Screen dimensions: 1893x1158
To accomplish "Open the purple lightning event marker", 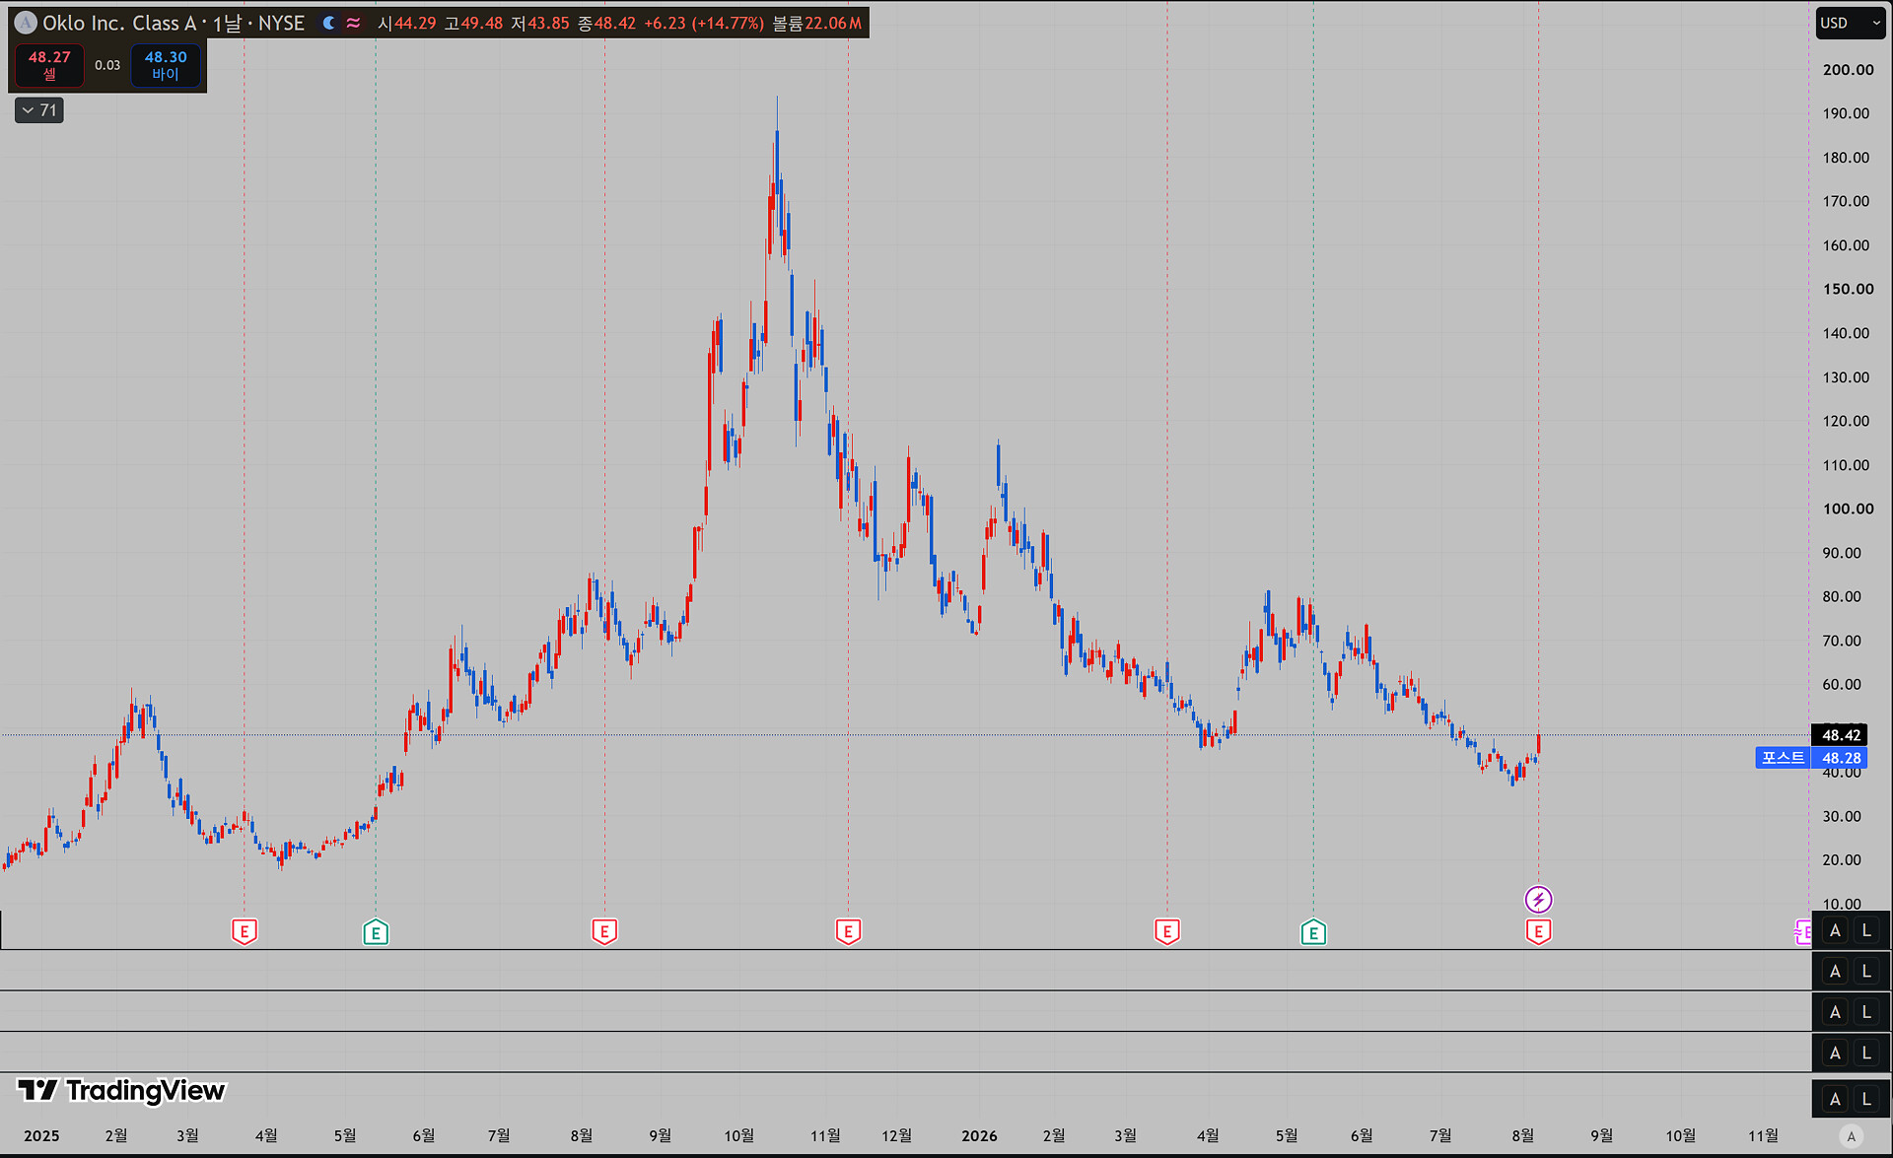I will coord(1538,899).
